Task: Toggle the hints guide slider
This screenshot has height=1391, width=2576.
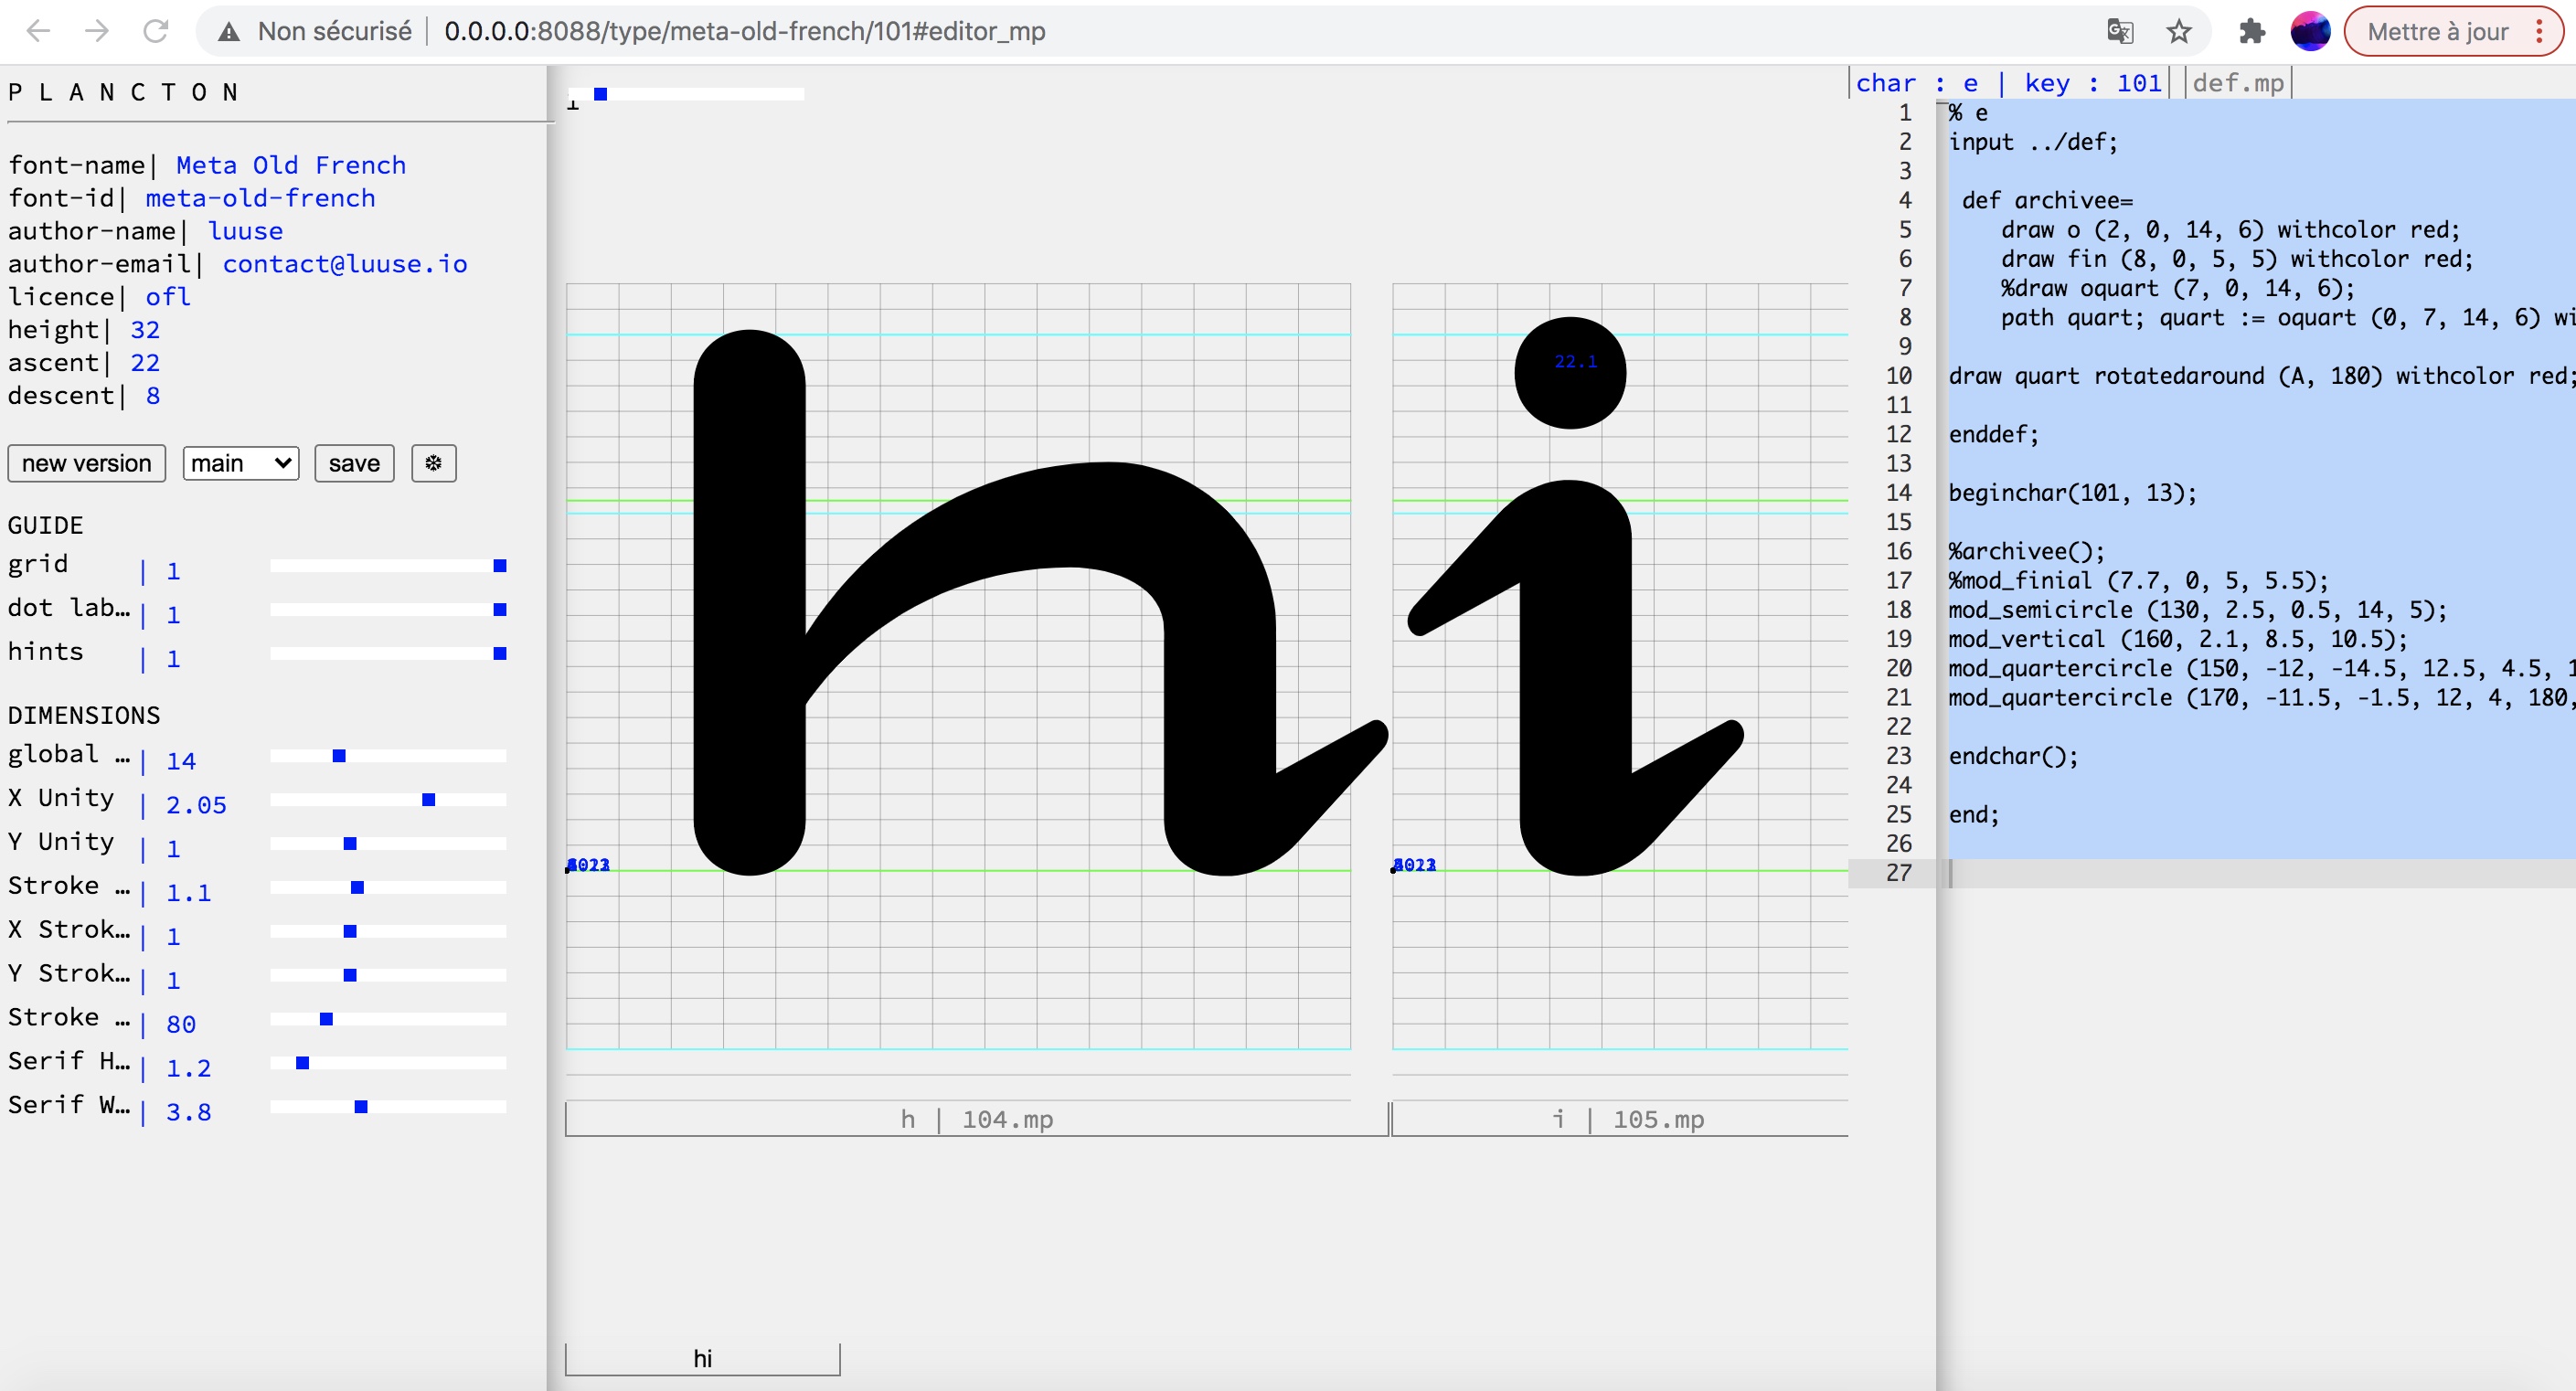Action: (499, 654)
